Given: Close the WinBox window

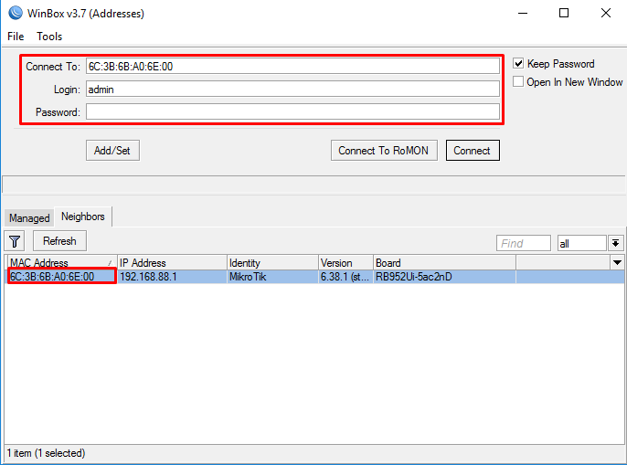Looking at the screenshot, I should (x=606, y=13).
